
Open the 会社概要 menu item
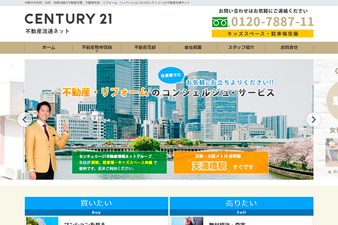(x=193, y=48)
